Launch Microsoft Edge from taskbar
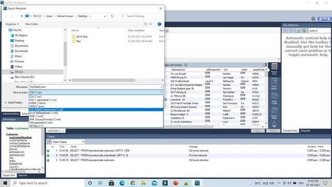Viewport: 332px width, 187px height. 122,183
